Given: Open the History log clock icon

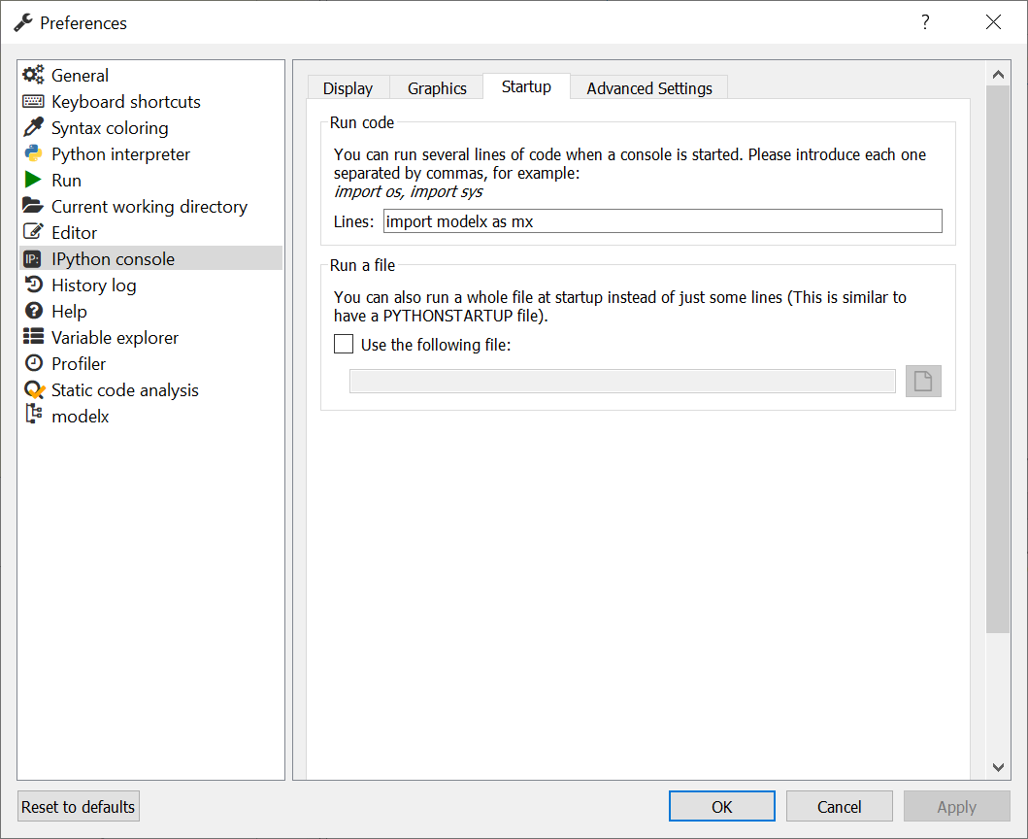Looking at the screenshot, I should point(34,285).
